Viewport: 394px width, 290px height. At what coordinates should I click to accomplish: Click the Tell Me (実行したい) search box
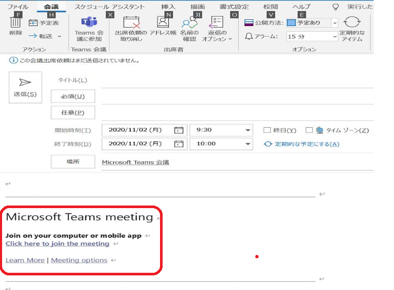click(360, 7)
